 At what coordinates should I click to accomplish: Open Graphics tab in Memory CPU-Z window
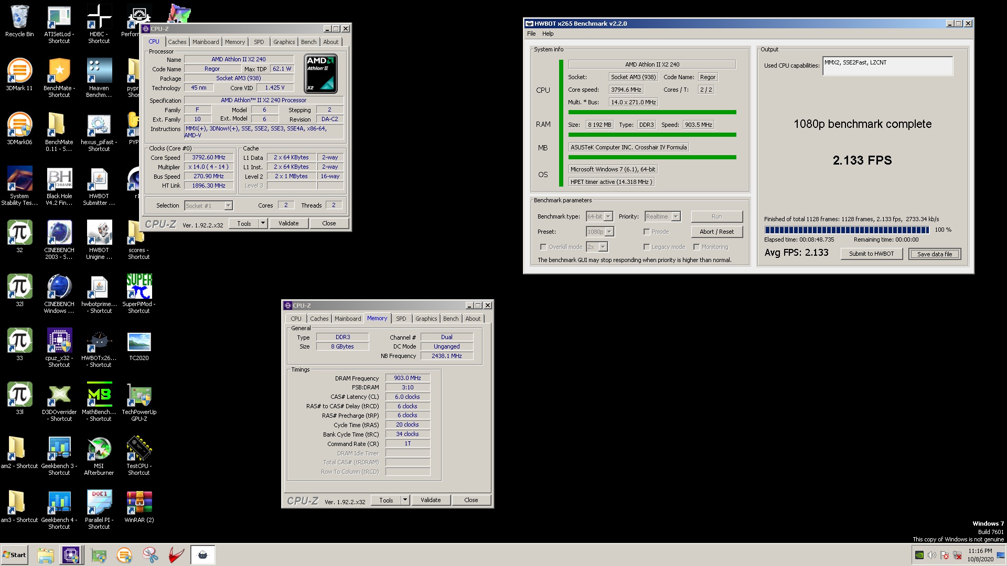426,319
